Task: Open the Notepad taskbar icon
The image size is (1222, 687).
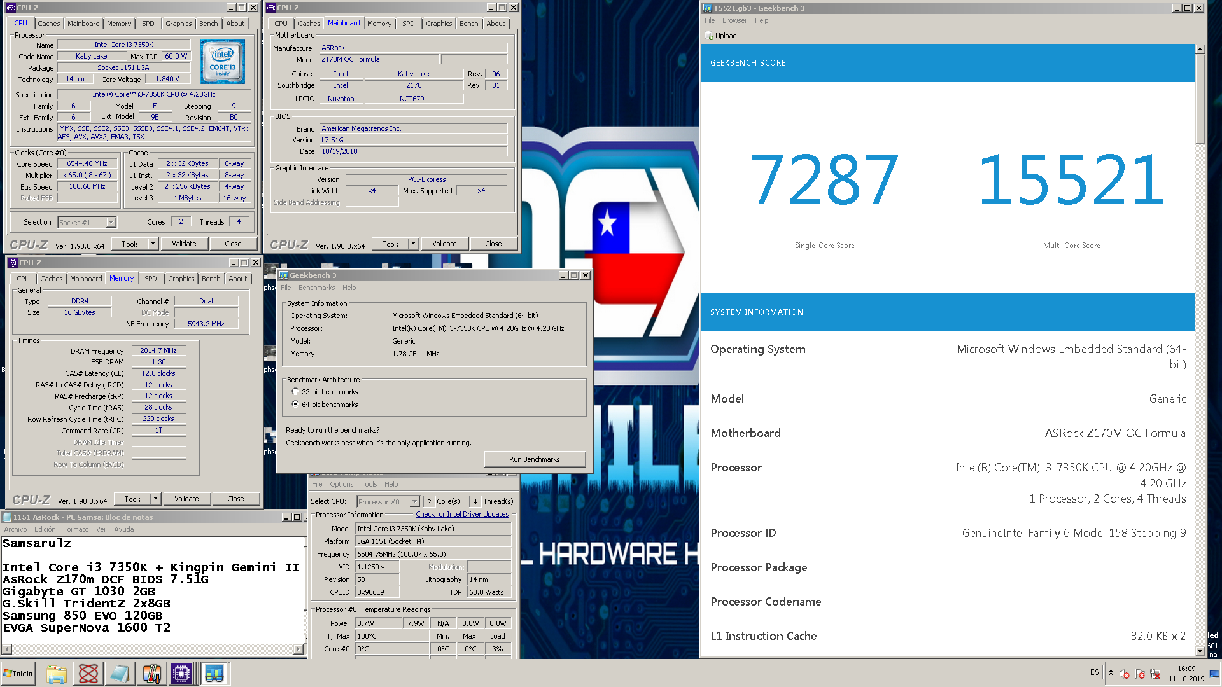Action: click(120, 674)
